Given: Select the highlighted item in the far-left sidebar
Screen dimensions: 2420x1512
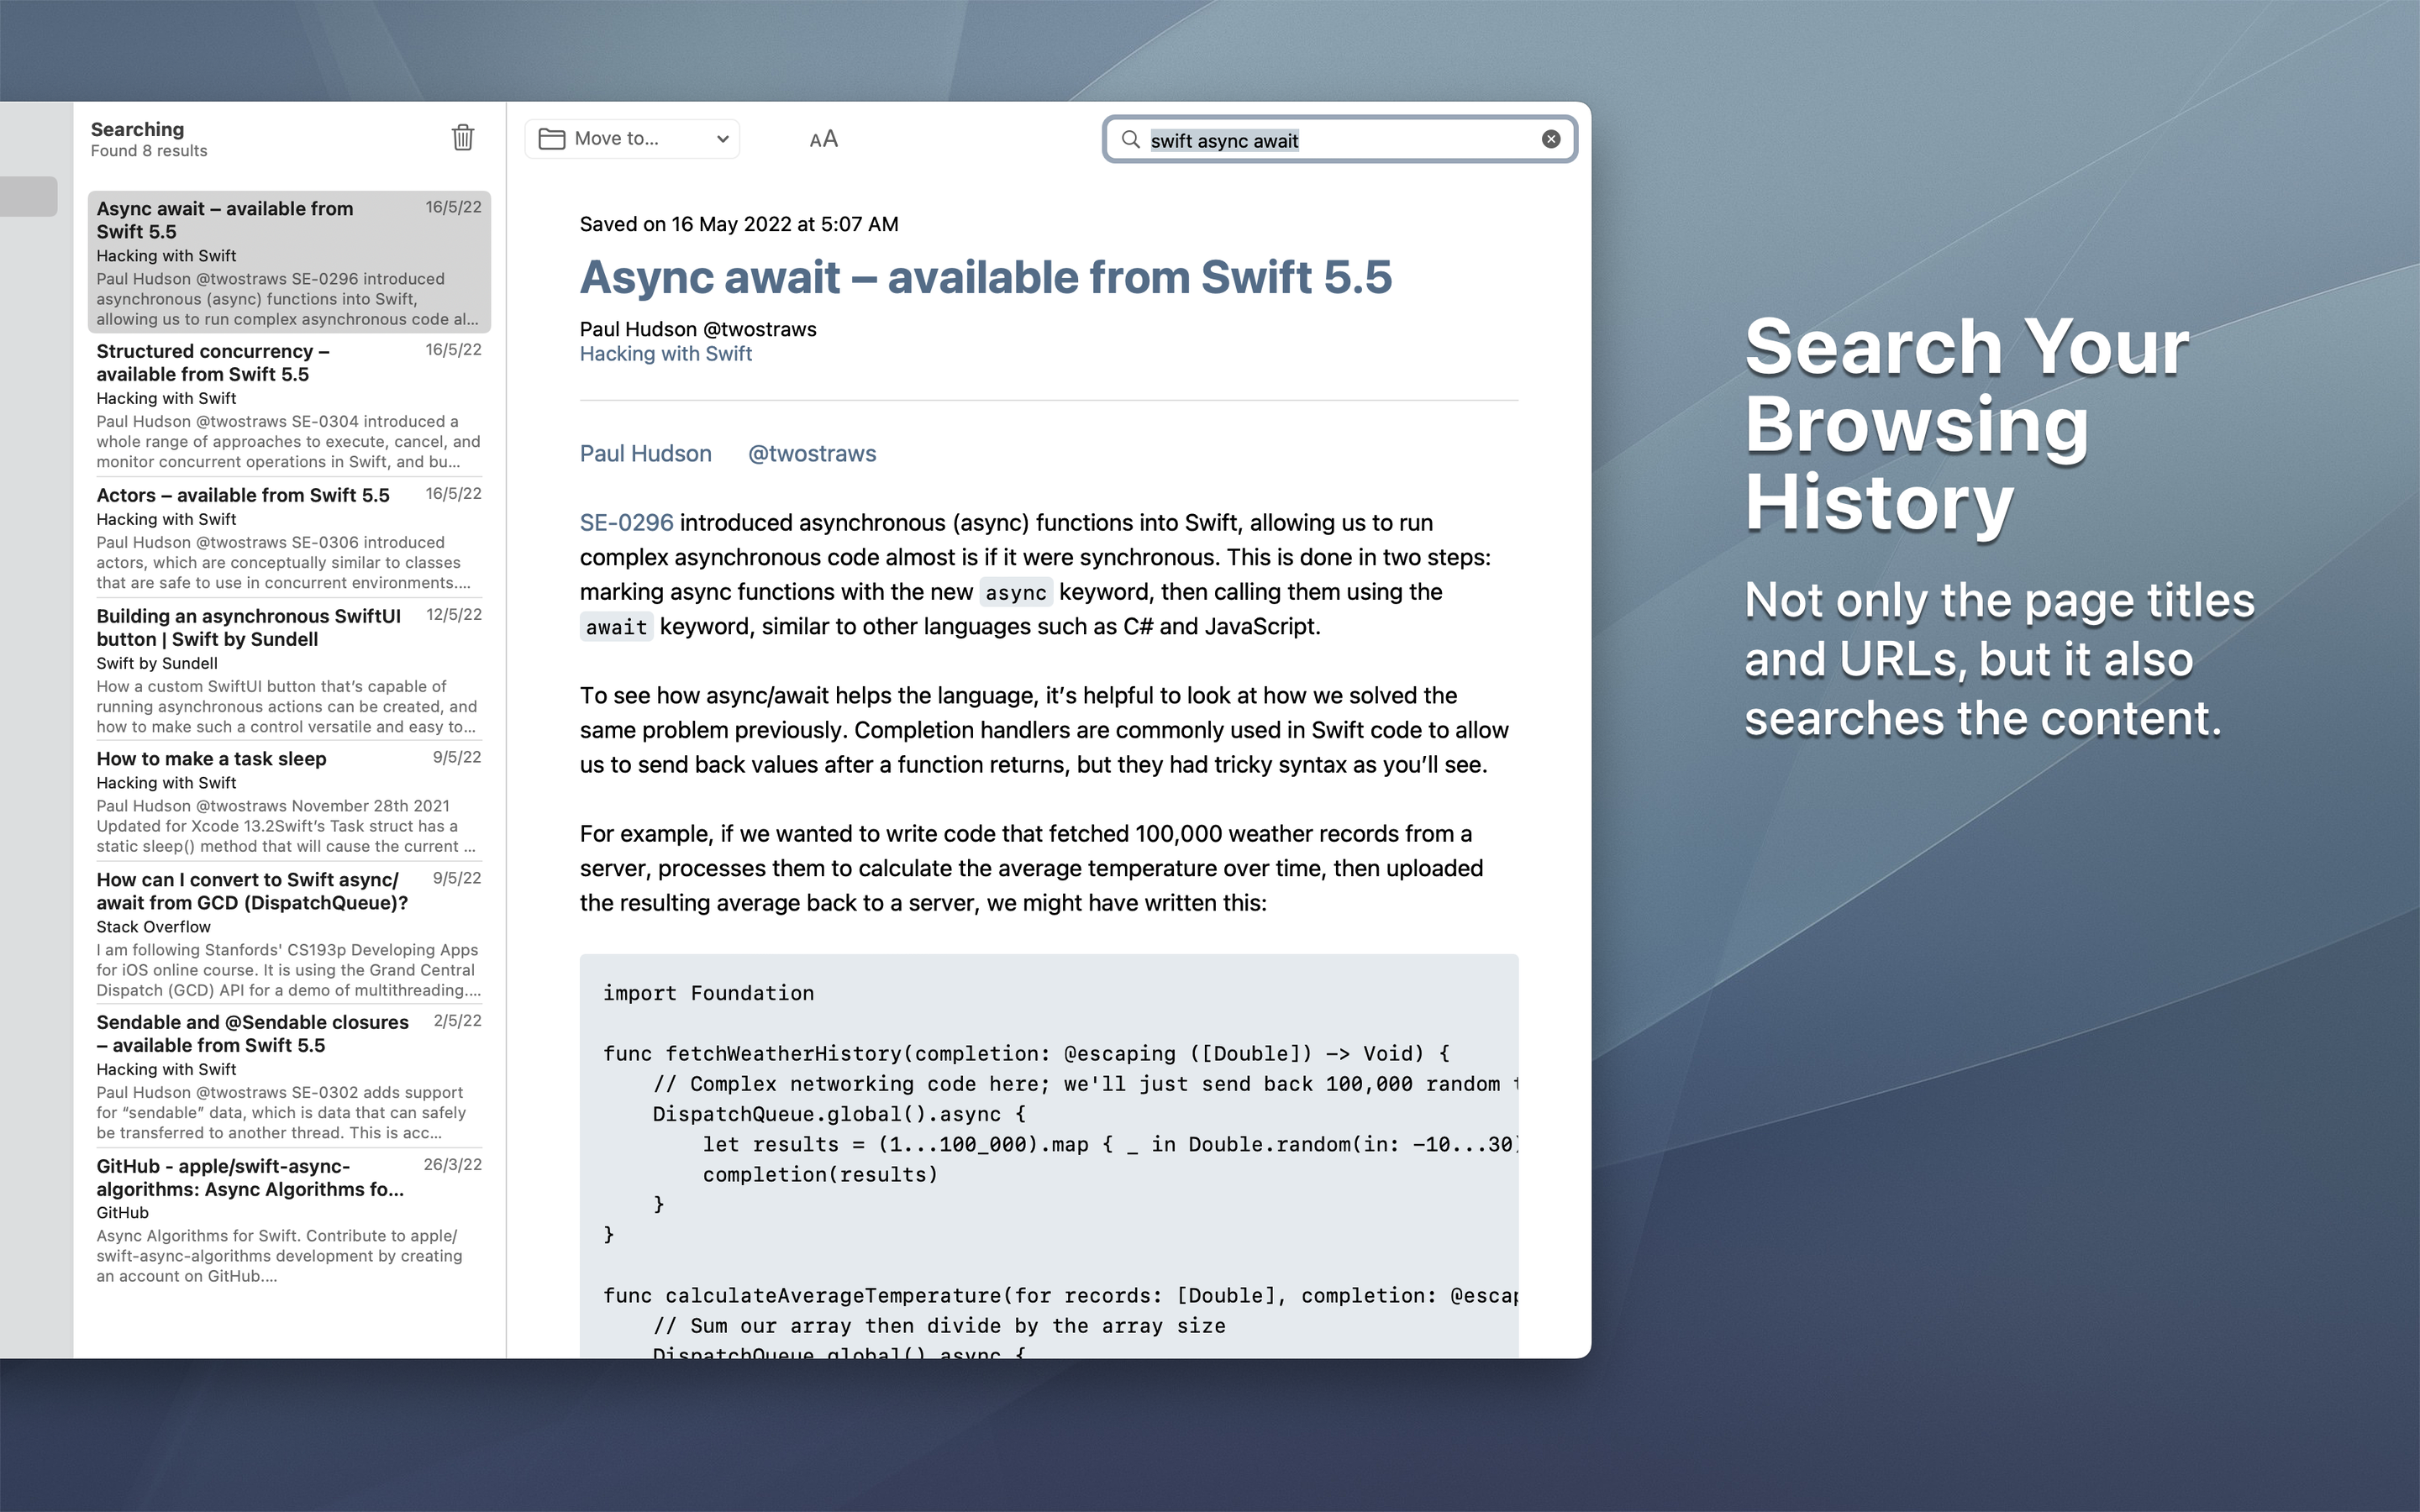Looking at the screenshot, I should coord(28,196).
